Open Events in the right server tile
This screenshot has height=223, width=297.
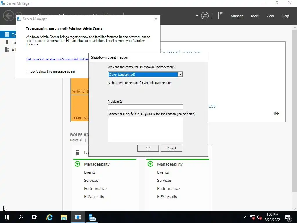163,172
